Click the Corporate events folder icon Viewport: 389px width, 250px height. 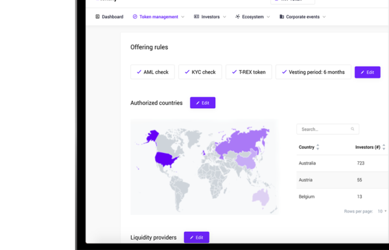pos(281,17)
